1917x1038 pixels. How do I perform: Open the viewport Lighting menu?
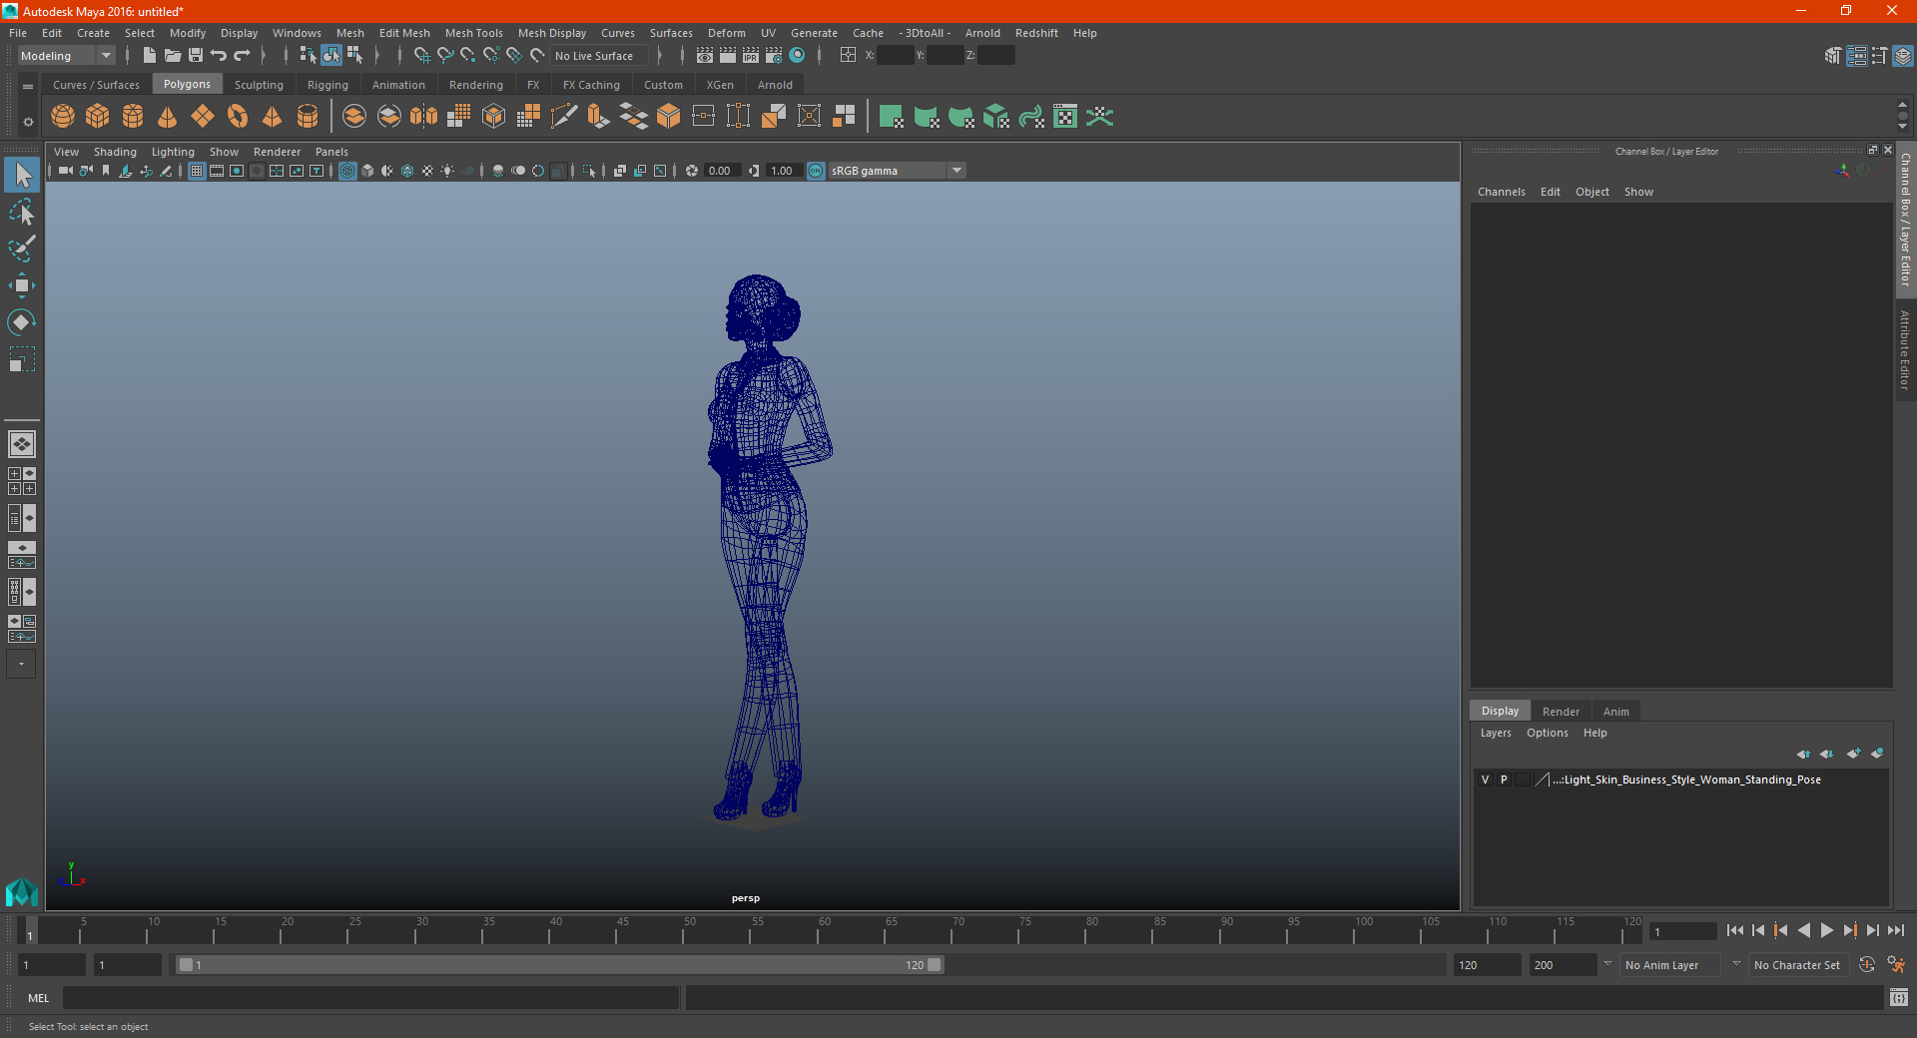pos(173,152)
